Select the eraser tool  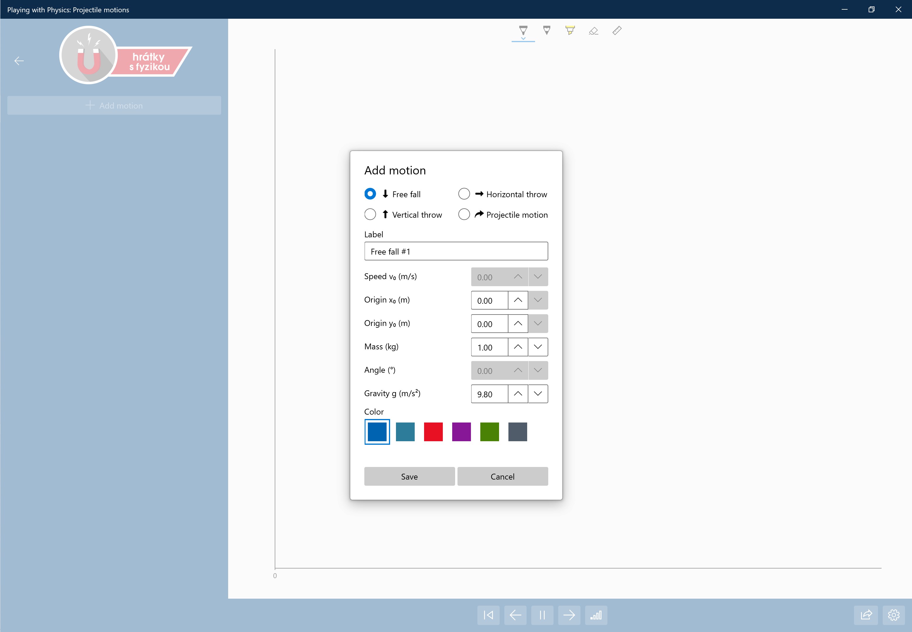[x=593, y=31]
